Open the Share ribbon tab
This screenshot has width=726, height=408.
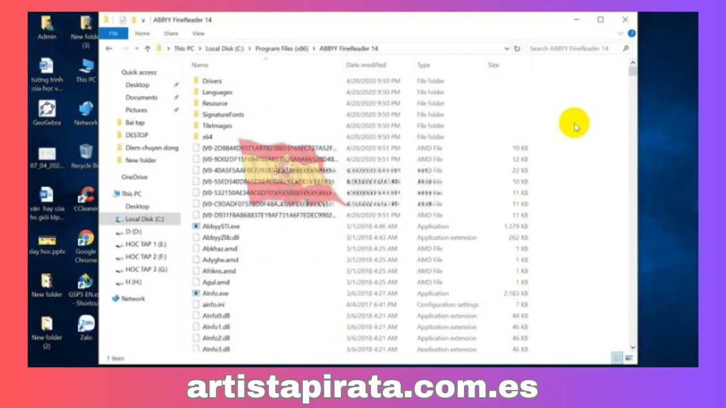[x=171, y=33]
